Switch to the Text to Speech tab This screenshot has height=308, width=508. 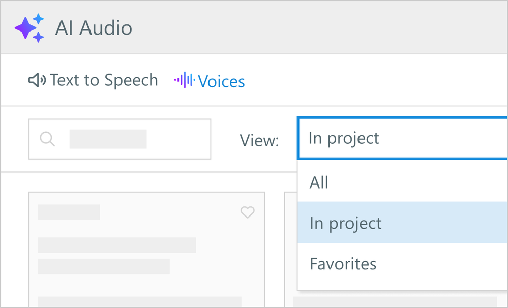click(104, 80)
